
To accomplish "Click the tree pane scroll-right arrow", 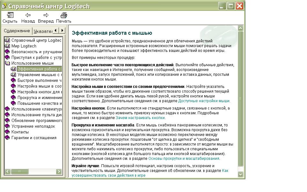I will tap(59, 172).
